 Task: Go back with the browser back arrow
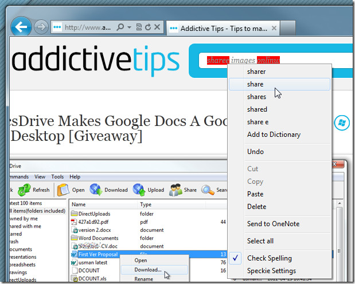click(x=21, y=27)
